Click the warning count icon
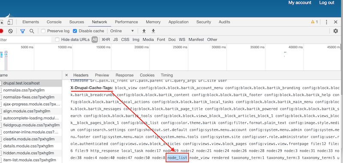The width and height of the screenshot is (343, 163). tap(314, 22)
